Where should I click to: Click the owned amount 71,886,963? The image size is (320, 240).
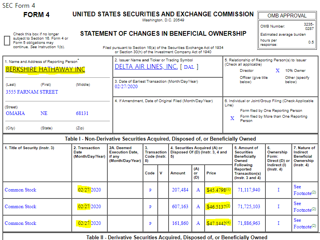click(x=249, y=223)
